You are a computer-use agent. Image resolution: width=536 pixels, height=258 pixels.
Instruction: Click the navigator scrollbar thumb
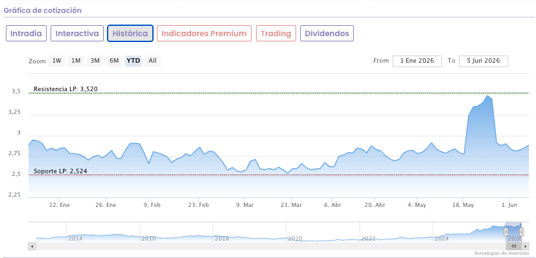[513, 246]
